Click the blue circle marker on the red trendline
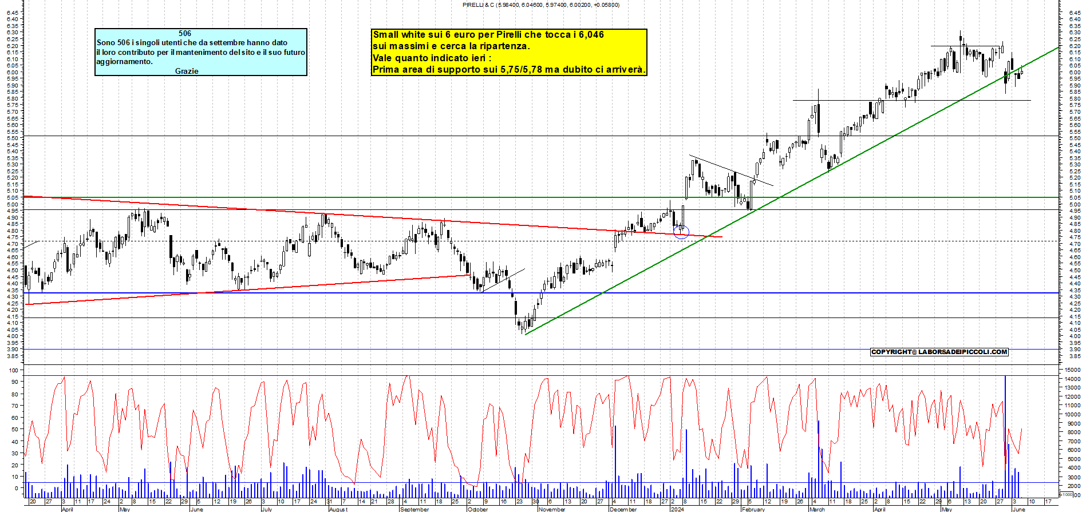 681,231
